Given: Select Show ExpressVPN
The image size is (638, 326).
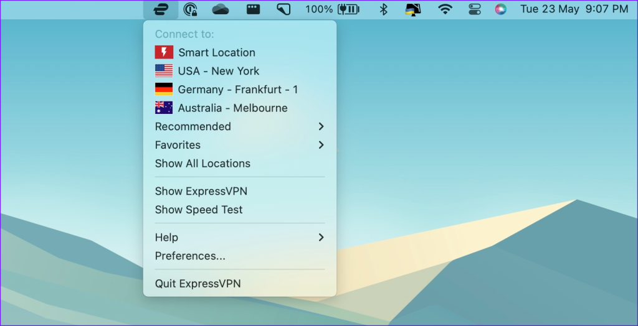Looking at the screenshot, I should (240, 191).
